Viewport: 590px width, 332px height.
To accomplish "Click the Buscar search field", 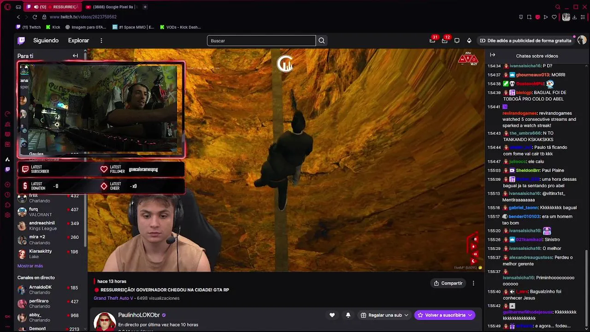I will (x=261, y=41).
